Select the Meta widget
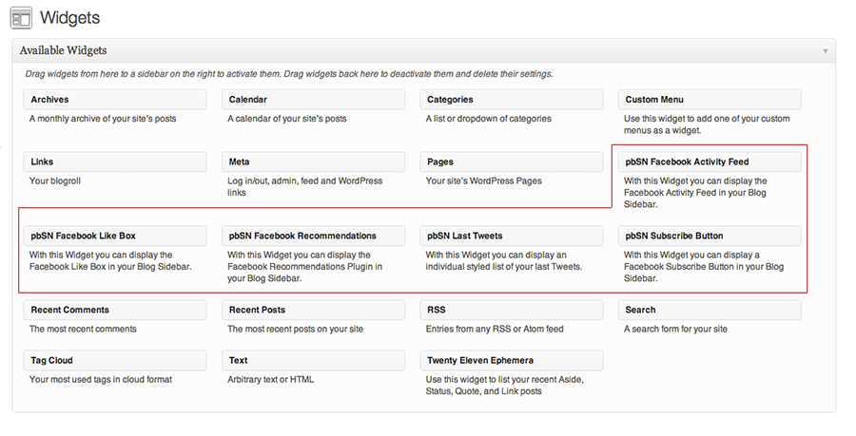This screenshot has height=436, width=856. point(313,162)
